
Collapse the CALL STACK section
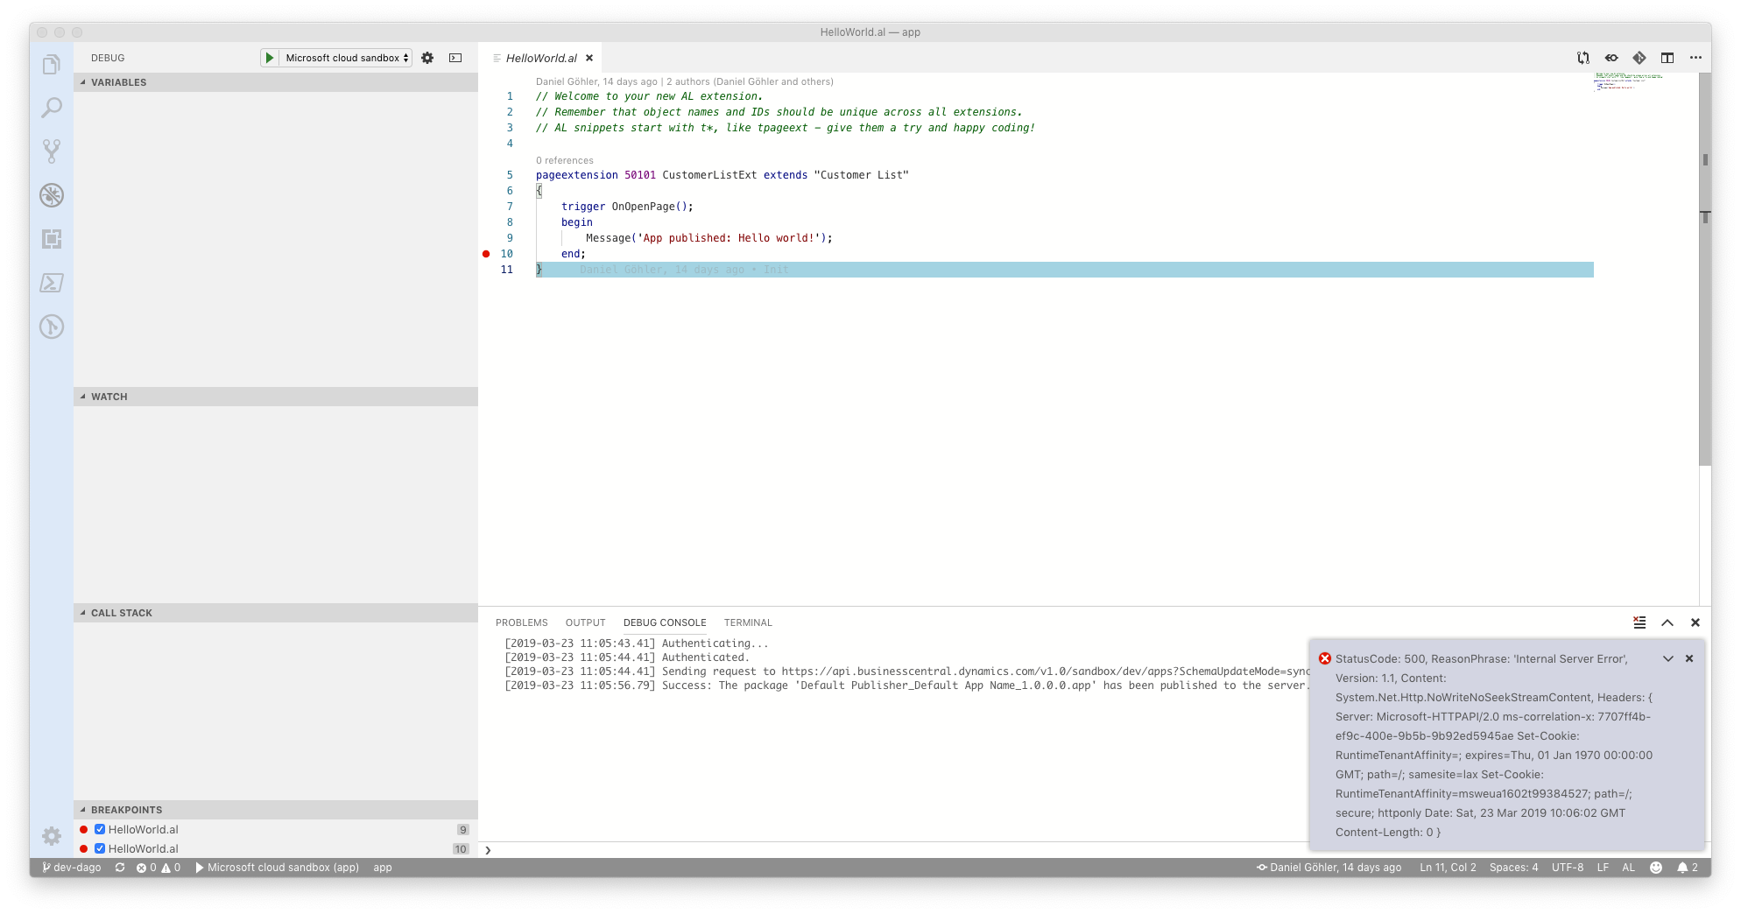(276, 613)
